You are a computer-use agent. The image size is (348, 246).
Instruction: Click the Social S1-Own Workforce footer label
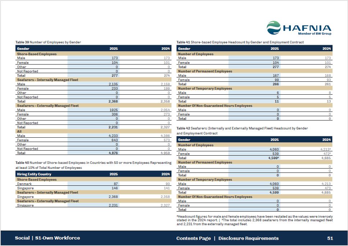(x=47, y=238)
